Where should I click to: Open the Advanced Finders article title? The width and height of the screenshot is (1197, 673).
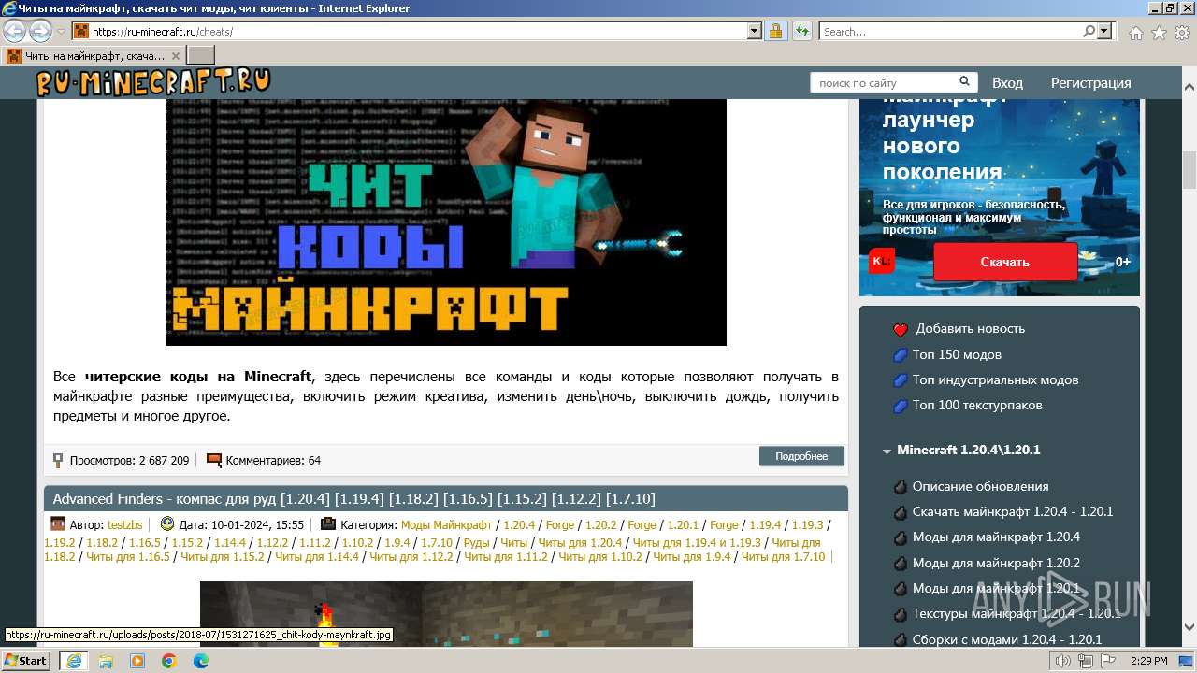pos(353,499)
